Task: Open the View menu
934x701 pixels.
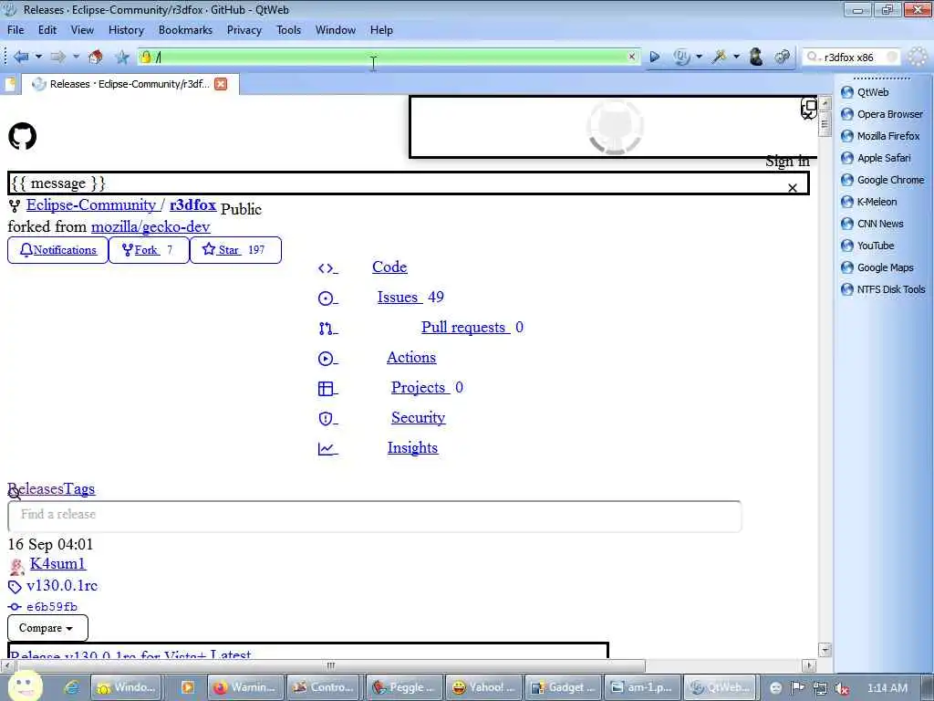Action: point(82,30)
